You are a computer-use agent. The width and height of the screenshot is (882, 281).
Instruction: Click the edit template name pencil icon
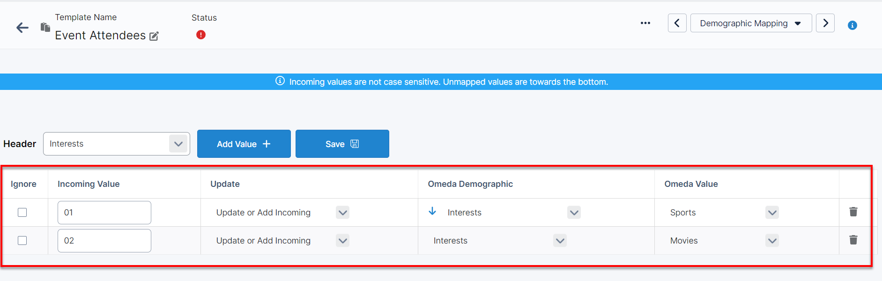154,36
